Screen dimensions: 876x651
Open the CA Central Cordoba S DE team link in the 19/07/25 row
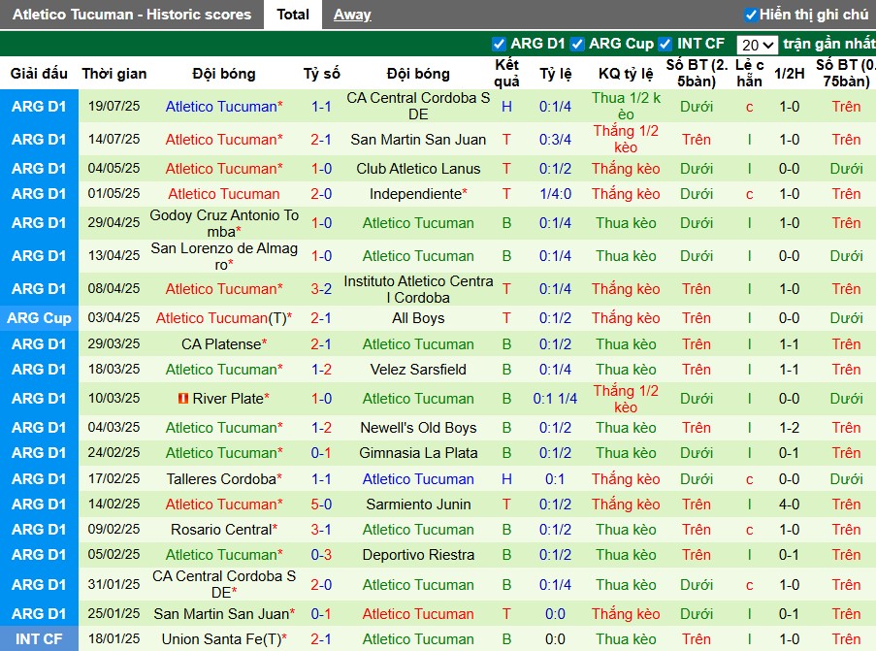418,106
